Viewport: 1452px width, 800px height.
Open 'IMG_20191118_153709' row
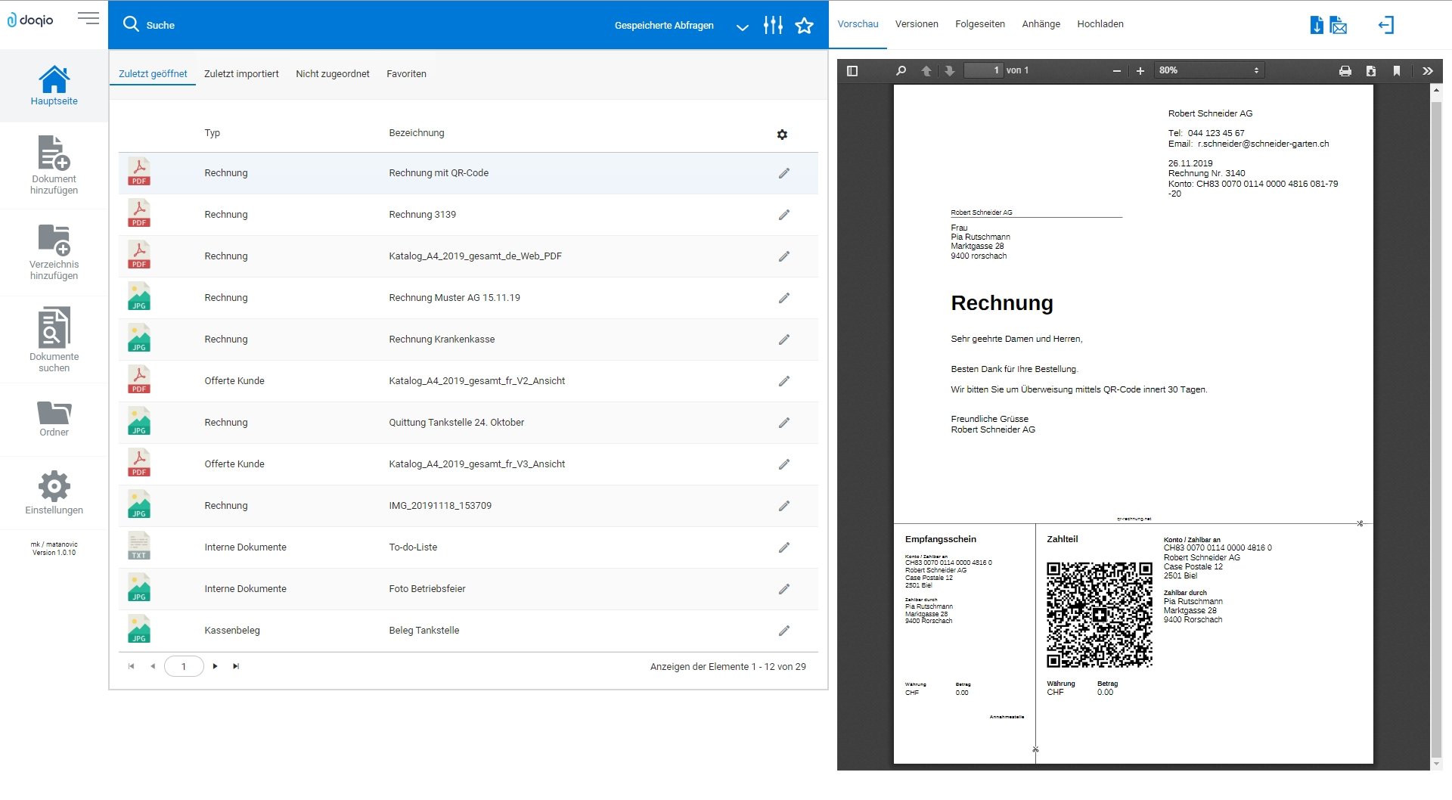pos(468,506)
